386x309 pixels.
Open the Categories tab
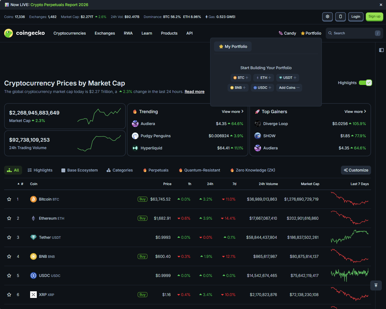(x=120, y=170)
